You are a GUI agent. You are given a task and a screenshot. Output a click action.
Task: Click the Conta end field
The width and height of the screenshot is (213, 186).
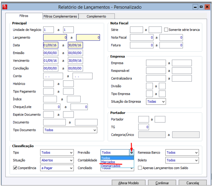pyautogui.click(x=83, y=76)
